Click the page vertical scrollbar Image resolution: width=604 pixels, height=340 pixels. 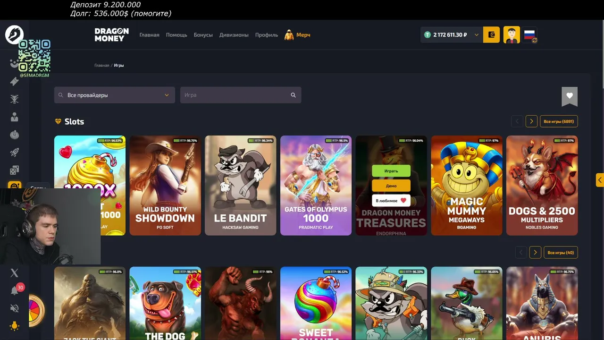pos(602,54)
